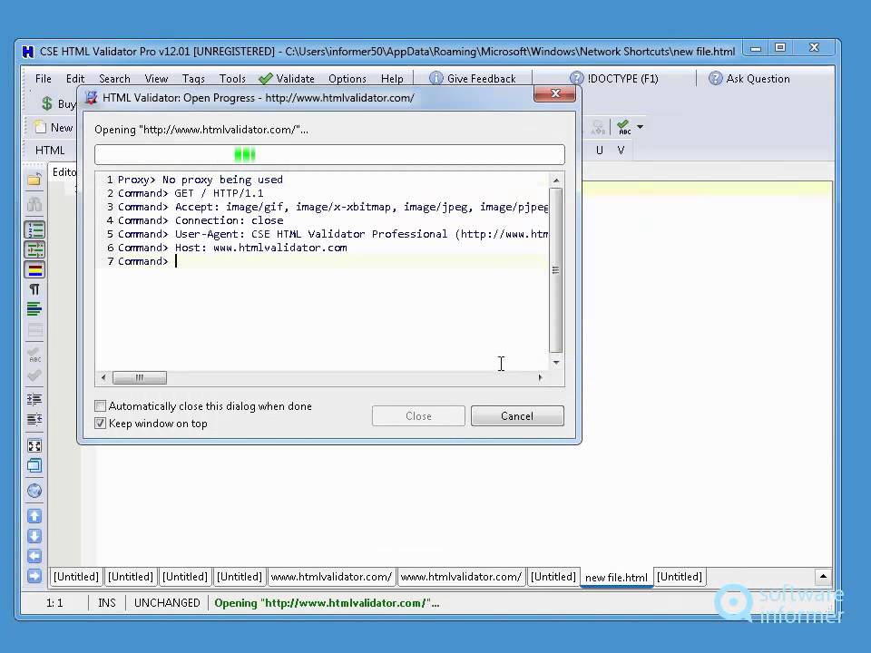This screenshot has height=653, width=871.
Task: Open the Options menu
Action: [347, 78]
